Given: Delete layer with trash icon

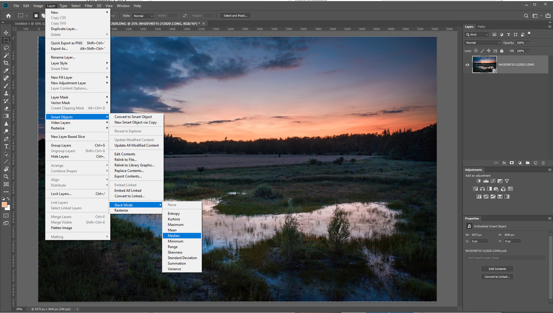Looking at the screenshot, I should [543, 163].
